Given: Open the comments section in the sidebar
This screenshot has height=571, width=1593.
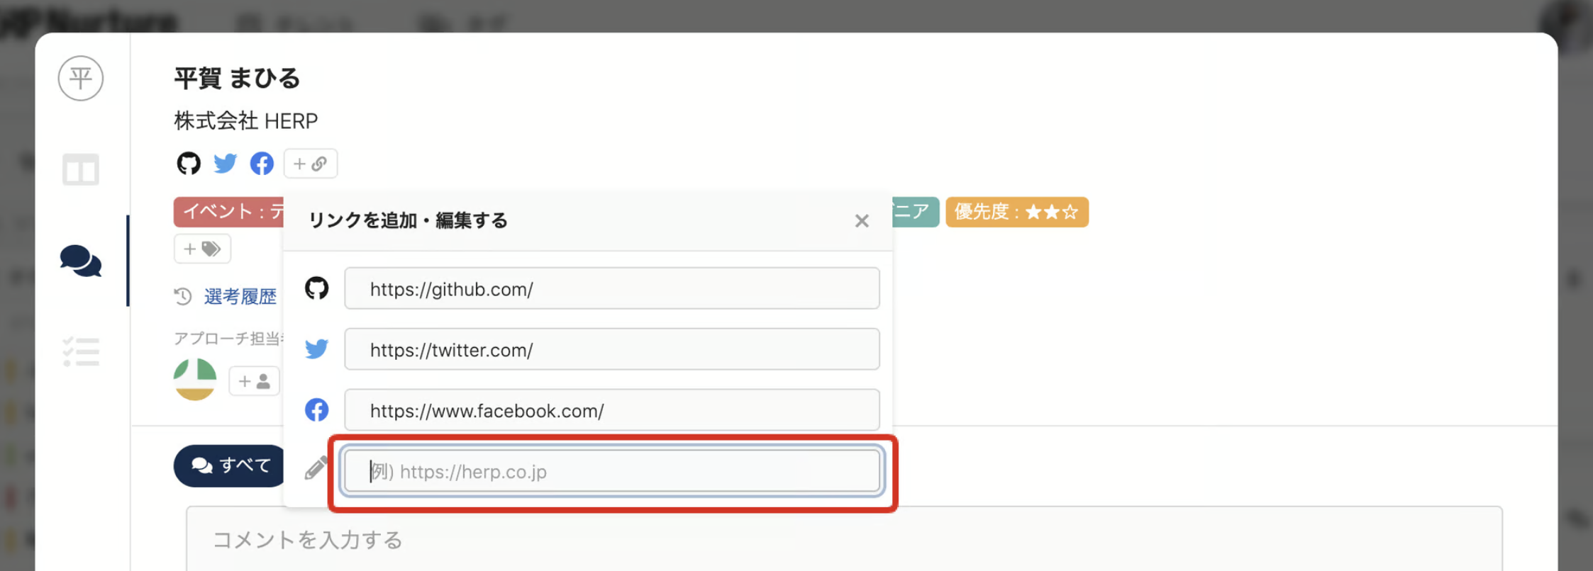Looking at the screenshot, I should point(81,261).
